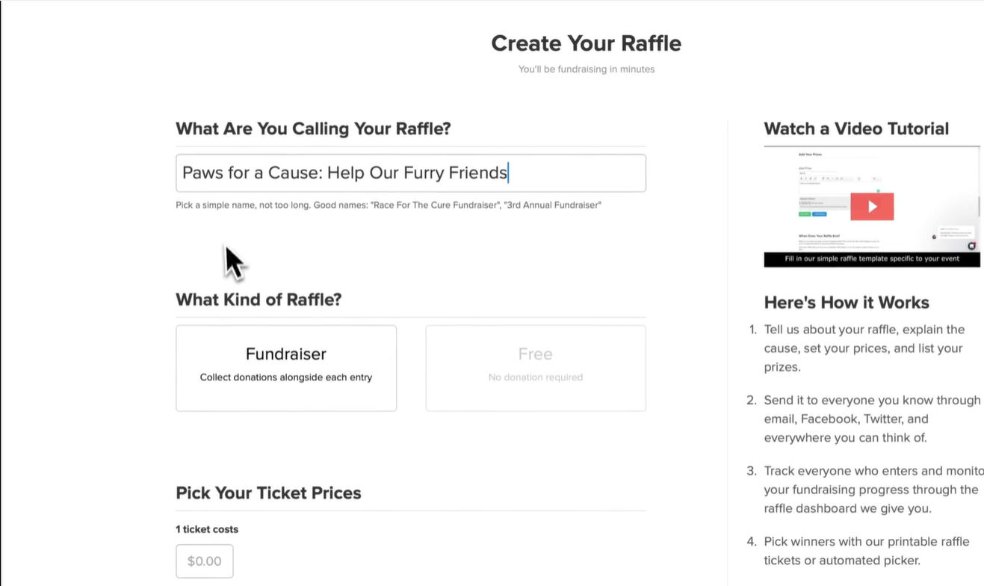Click the naming tips helper text
The image size is (984, 586).
pos(388,205)
